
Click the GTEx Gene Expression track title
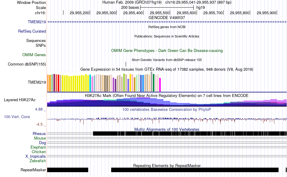pyautogui.click(x=167, y=69)
